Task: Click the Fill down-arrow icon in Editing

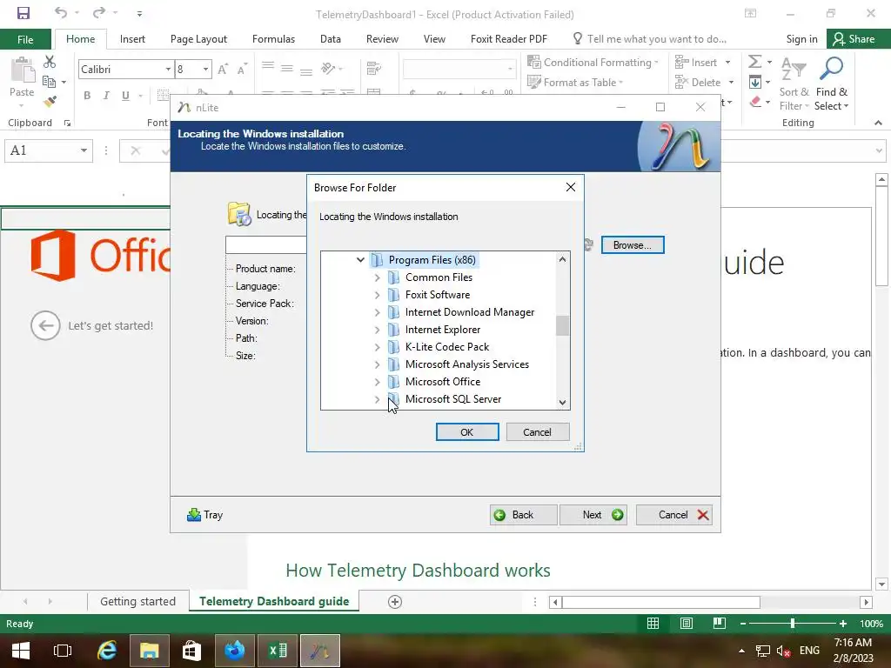Action: [754, 82]
